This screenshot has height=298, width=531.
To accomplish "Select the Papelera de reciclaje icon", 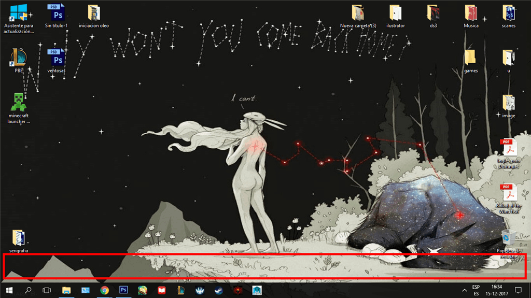I will pyautogui.click(x=509, y=244).
